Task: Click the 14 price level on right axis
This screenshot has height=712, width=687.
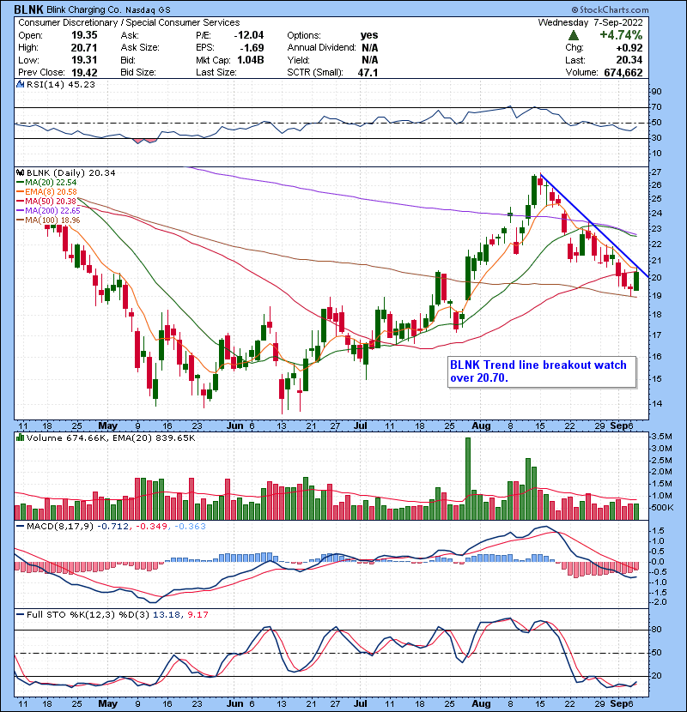Action: click(x=656, y=404)
